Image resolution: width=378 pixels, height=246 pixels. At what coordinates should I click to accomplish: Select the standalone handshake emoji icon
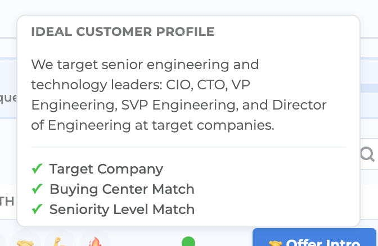point(24,242)
